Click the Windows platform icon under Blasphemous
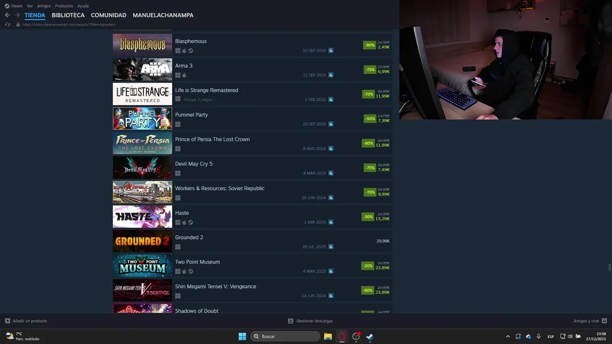 (x=178, y=51)
